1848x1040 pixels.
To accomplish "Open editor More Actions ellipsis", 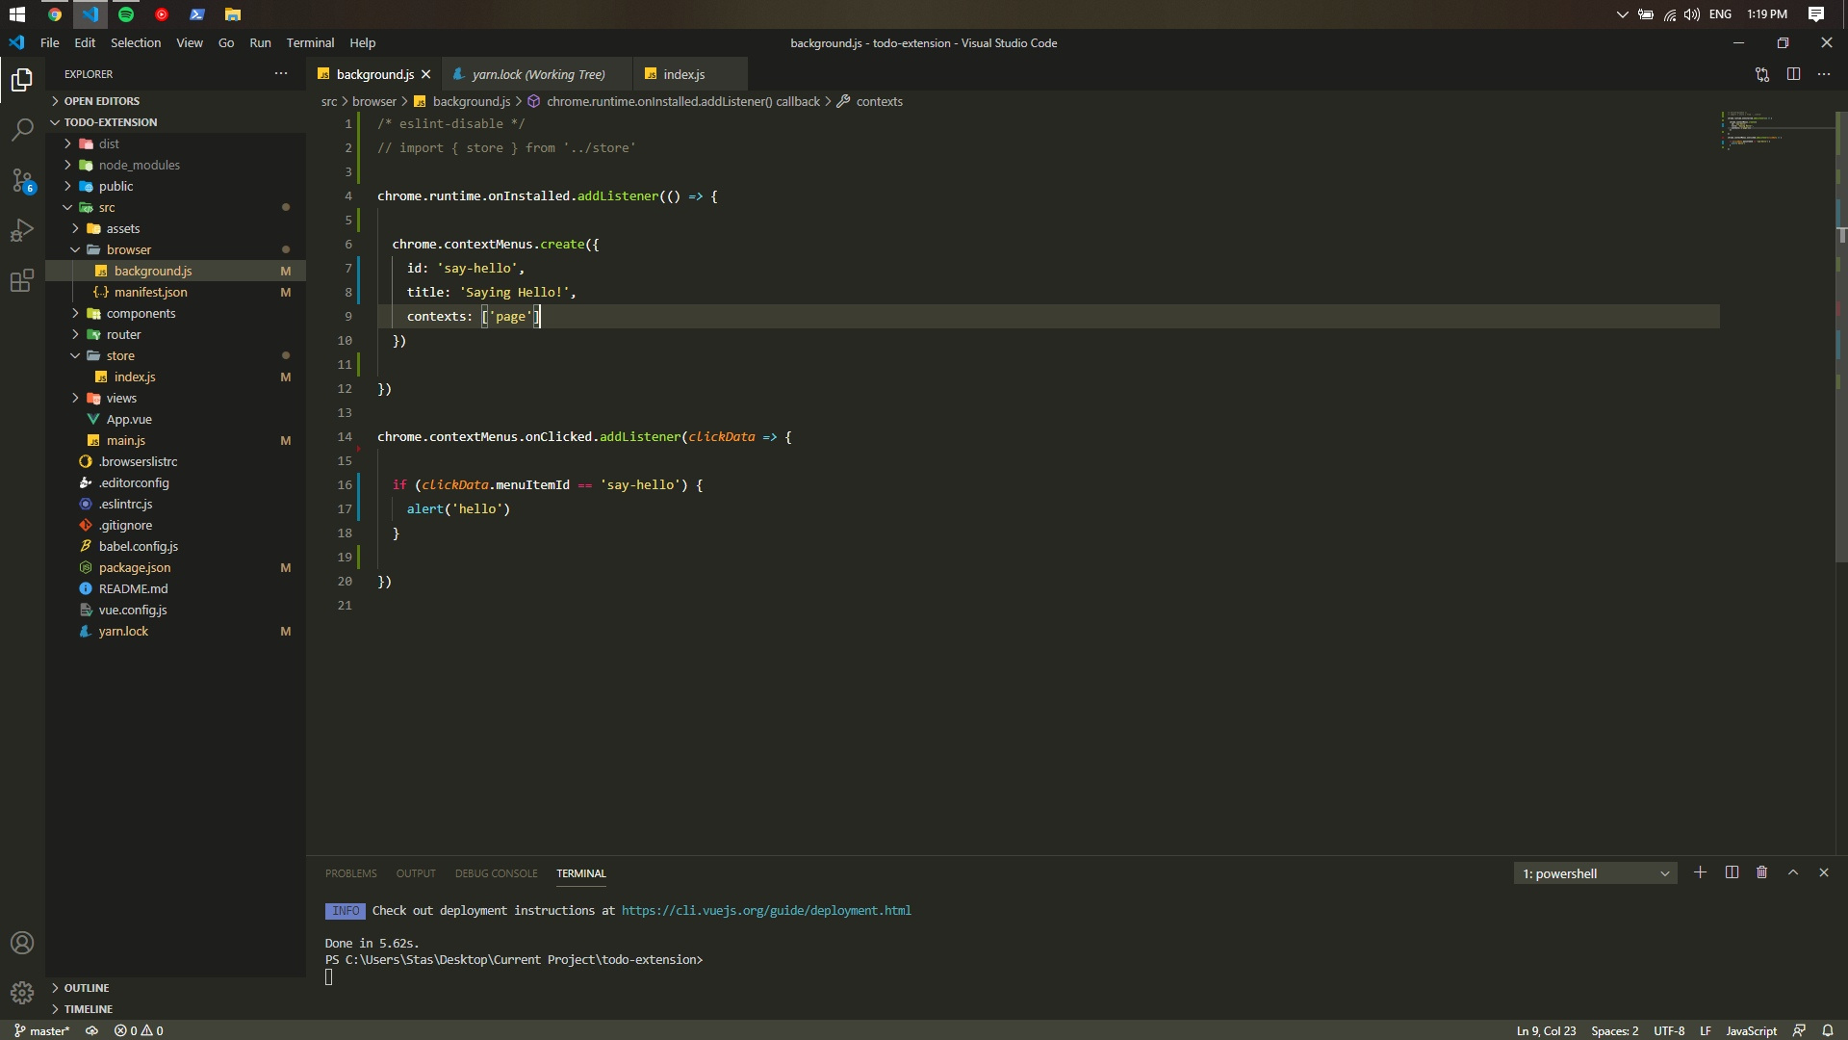I will 1824,74.
